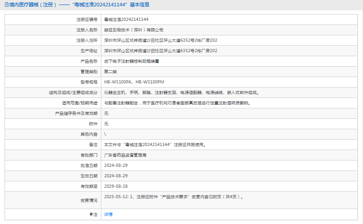
Task: Select the text starting 与配套注射器配合
Action: coord(178,103)
